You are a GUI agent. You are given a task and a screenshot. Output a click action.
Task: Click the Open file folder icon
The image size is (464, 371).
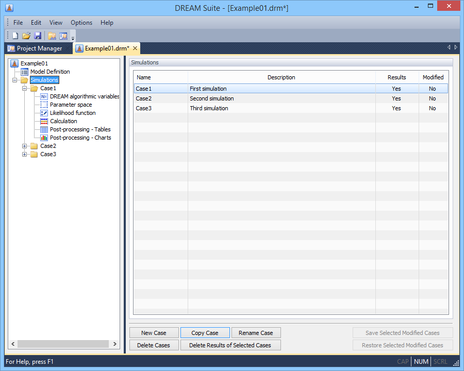tap(26, 36)
